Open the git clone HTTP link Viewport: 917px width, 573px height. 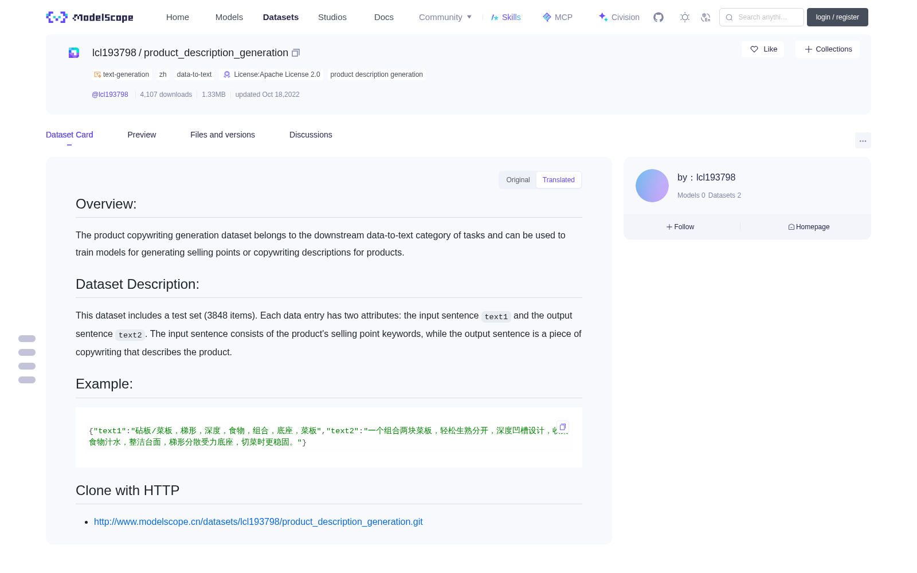pos(258,522)
